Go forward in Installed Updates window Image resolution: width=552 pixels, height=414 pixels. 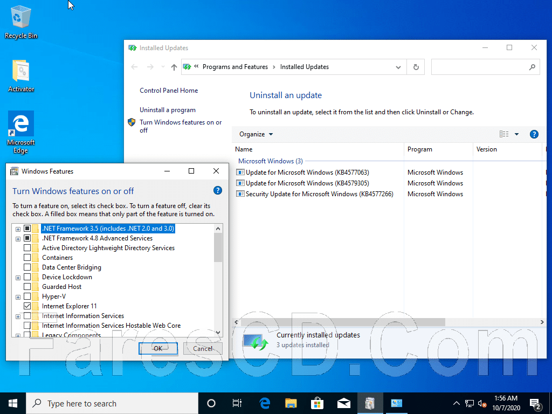(150, 67)
